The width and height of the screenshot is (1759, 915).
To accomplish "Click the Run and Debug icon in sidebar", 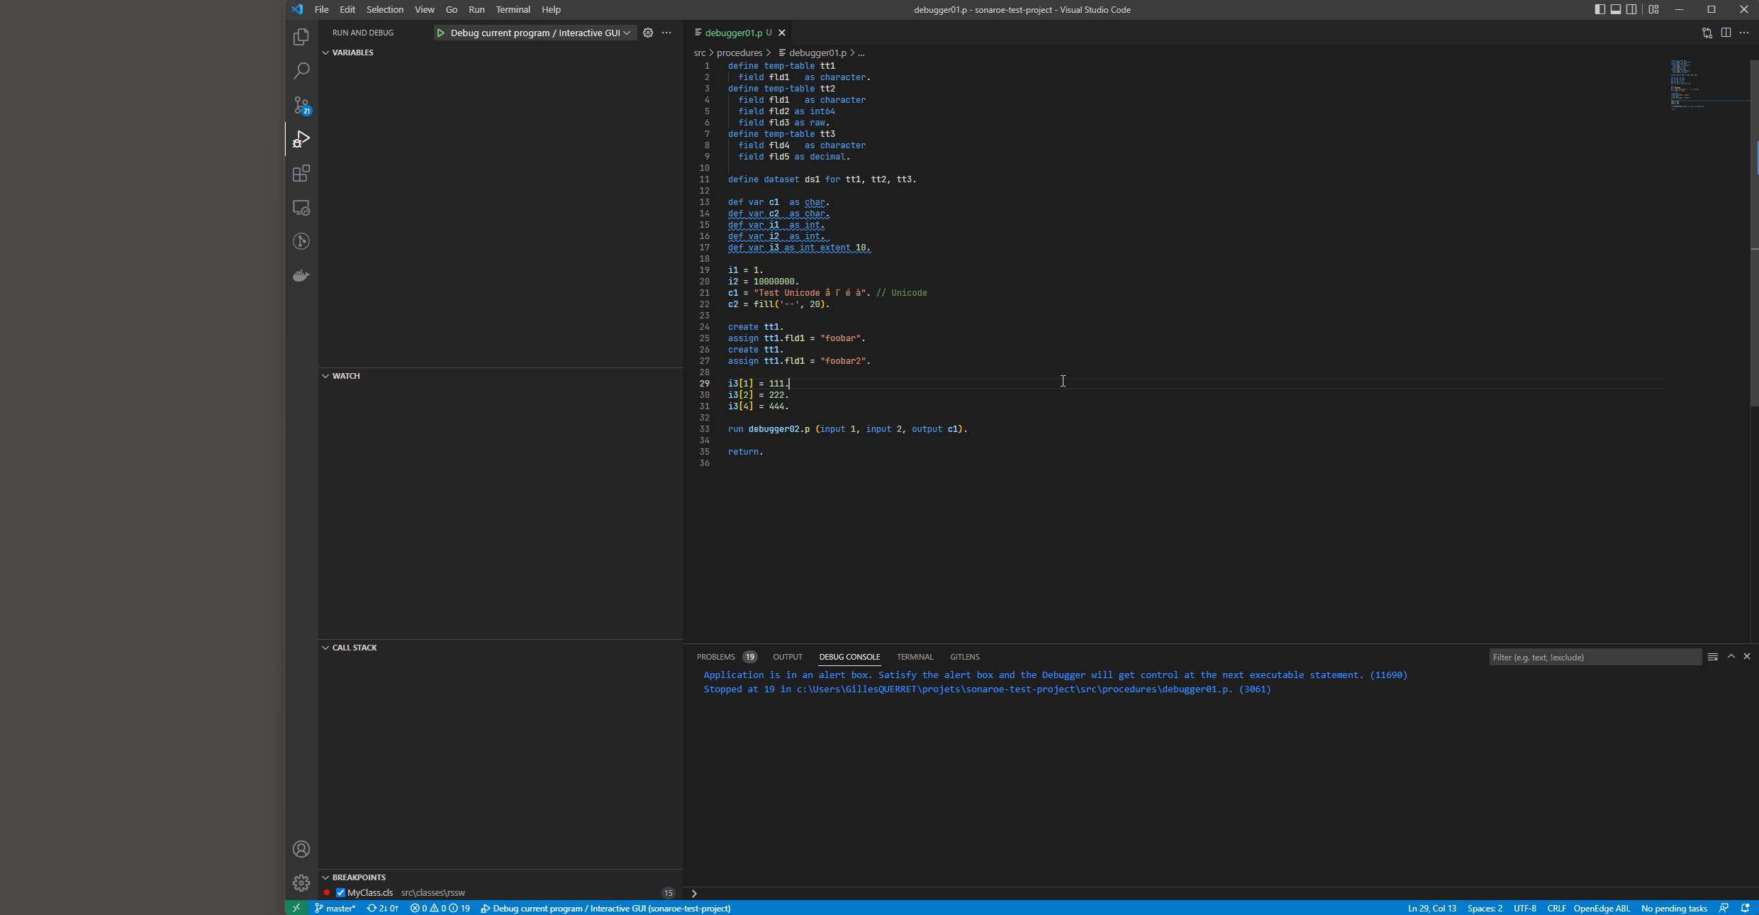I will point(300,138).
